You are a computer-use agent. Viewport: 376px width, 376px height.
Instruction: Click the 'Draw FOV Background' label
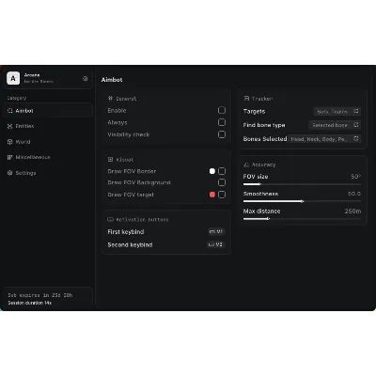point(139,182)
